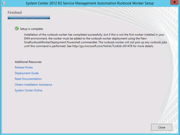Click the second segment of progress bar

coord(20,18)
